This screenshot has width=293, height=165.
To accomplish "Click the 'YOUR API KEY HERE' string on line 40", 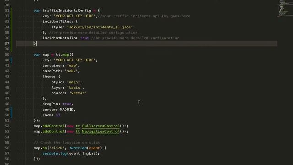I will (x=74, y=60).
